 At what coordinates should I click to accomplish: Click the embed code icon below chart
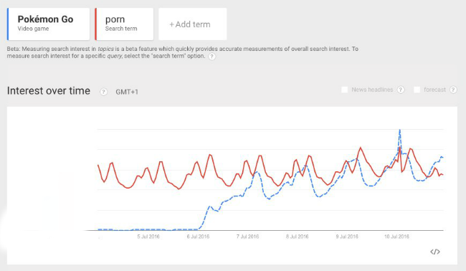click(434, 252)
